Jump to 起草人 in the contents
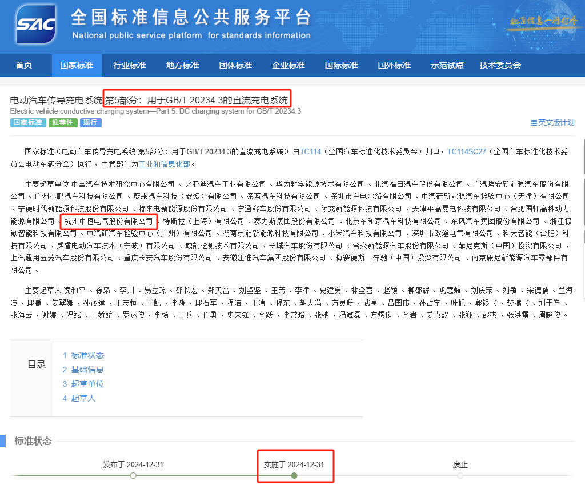Screen dimensions: 585x485 (x=83, y=398)
